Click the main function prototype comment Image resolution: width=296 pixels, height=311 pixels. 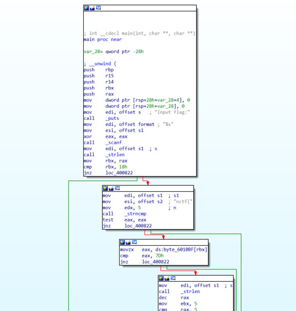[x=139, y=33]
